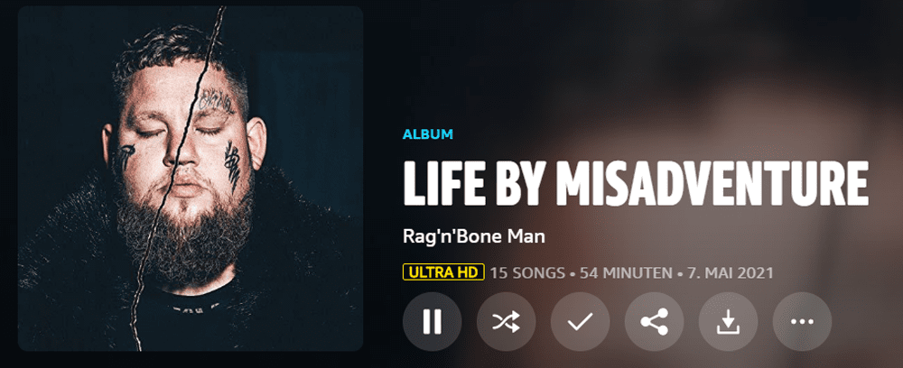Toggle the shuffle crossed-arrows button
The image size is (903, 368).
point(507,321)
